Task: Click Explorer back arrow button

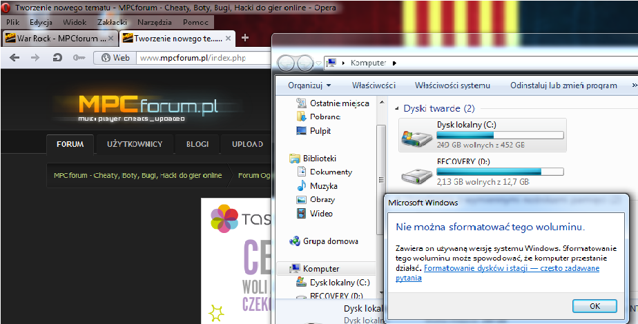Action: pyautogui.click(x=286, y=63)
